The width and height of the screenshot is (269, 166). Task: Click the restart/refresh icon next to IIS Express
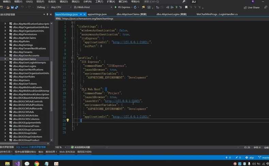(x=135, y=7)
